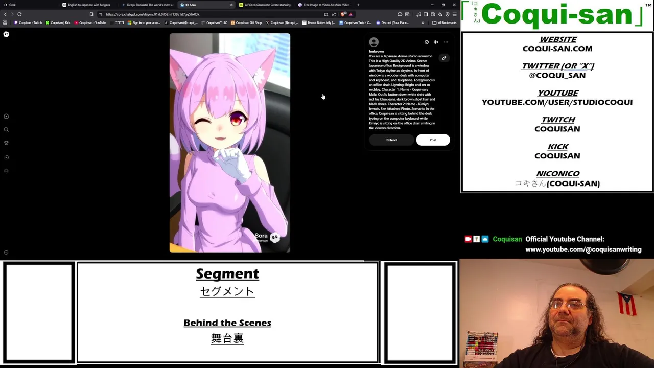Click the bookmark icon beside the address bar
The height and width of the screenshot is (368, 654).
[91, 14]
